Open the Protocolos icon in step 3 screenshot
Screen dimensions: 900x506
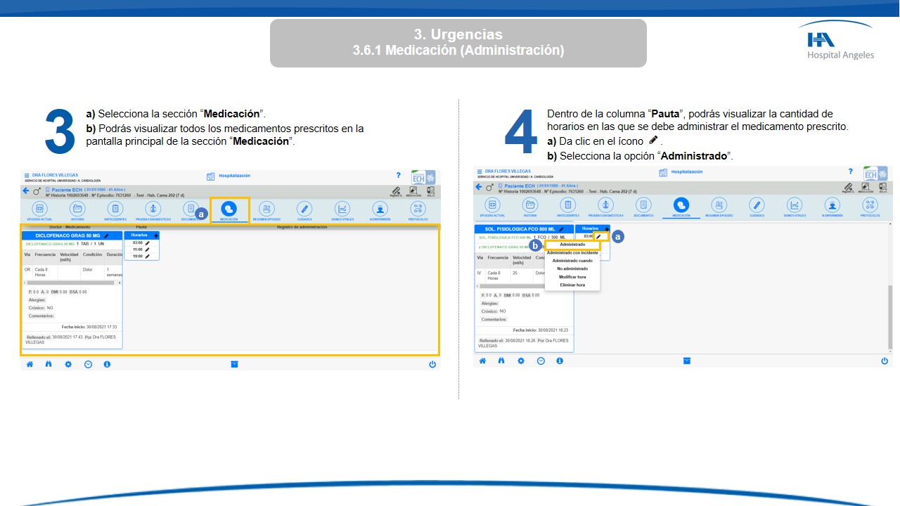(418, 209)
